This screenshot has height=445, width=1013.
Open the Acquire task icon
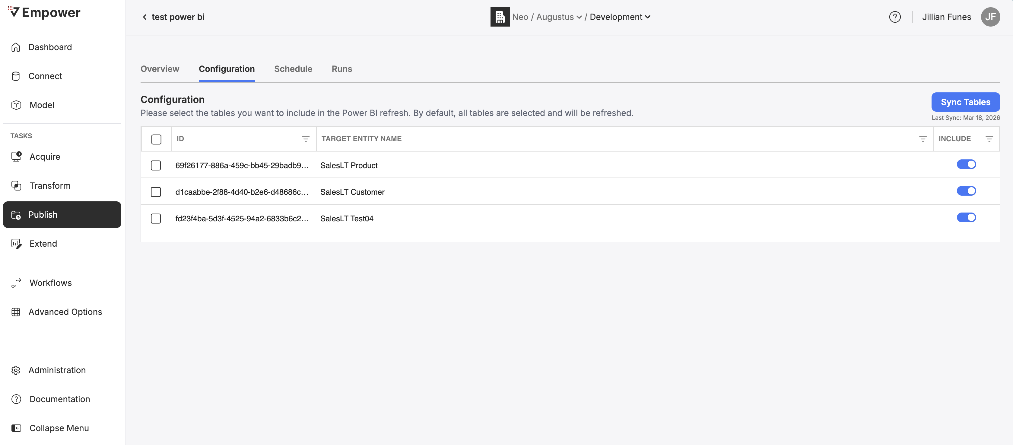[x=16, y=157]
